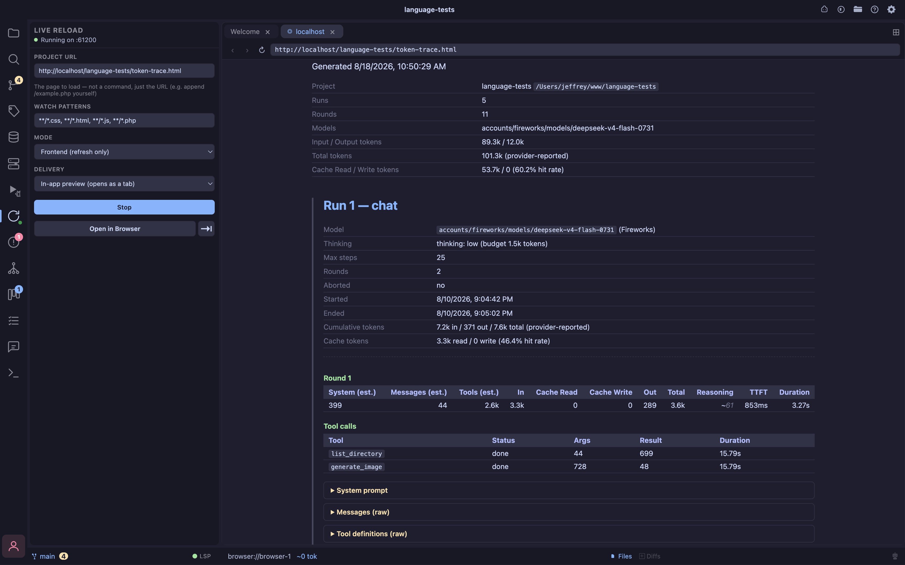905x565 pixels.
Task: Click the Watch Patterns input field
Action: 124,120
